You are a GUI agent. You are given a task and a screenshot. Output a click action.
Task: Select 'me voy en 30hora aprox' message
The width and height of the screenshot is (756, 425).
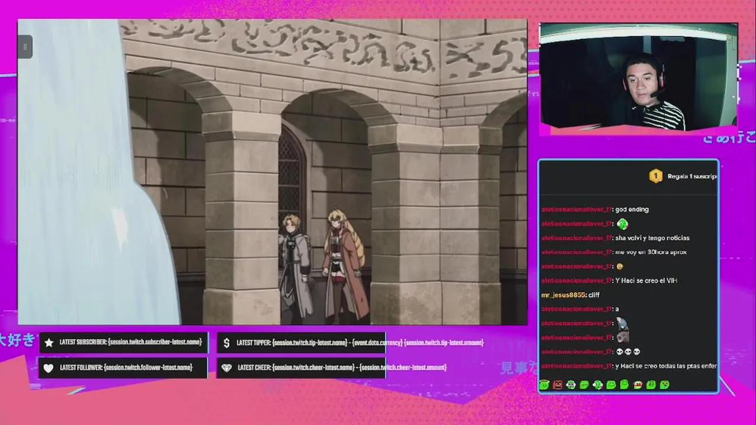pos(651,252)
